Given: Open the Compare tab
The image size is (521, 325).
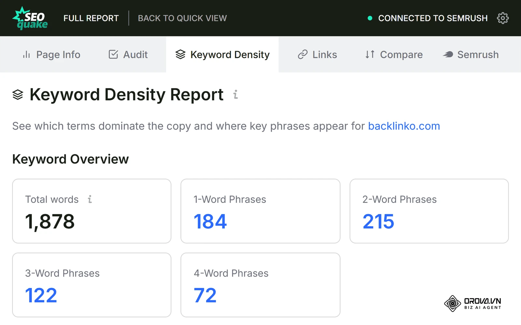Looking at the screenshot, I should (394, 55).
